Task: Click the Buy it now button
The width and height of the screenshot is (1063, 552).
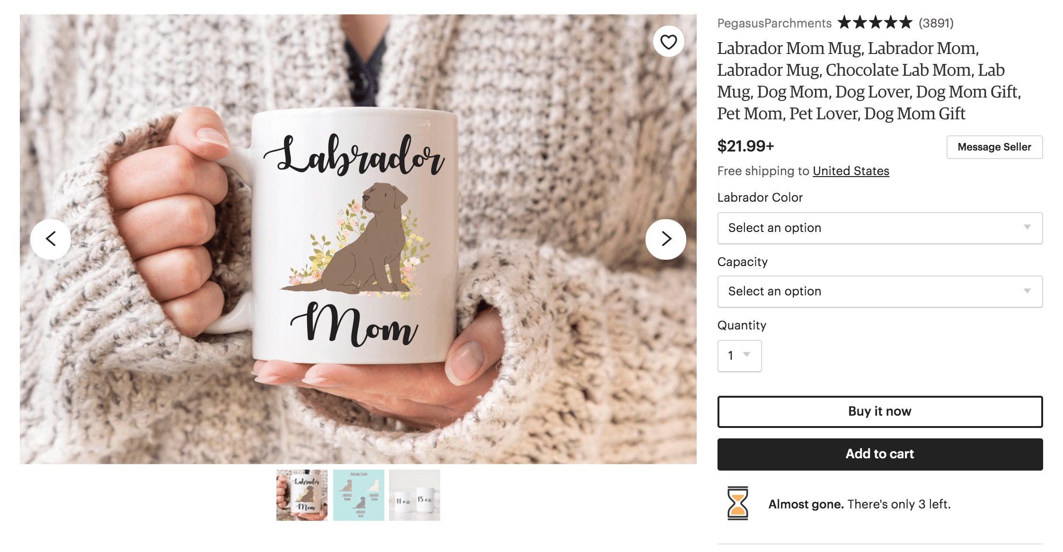Action: [x=880, y=412]
